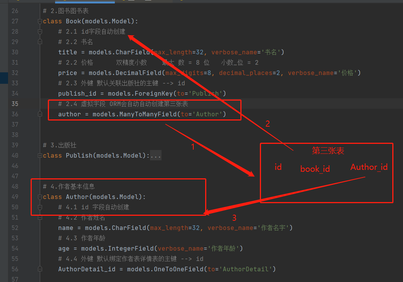
Task: Click line number 32 in gutter
Action: click(x=15, y=73)
